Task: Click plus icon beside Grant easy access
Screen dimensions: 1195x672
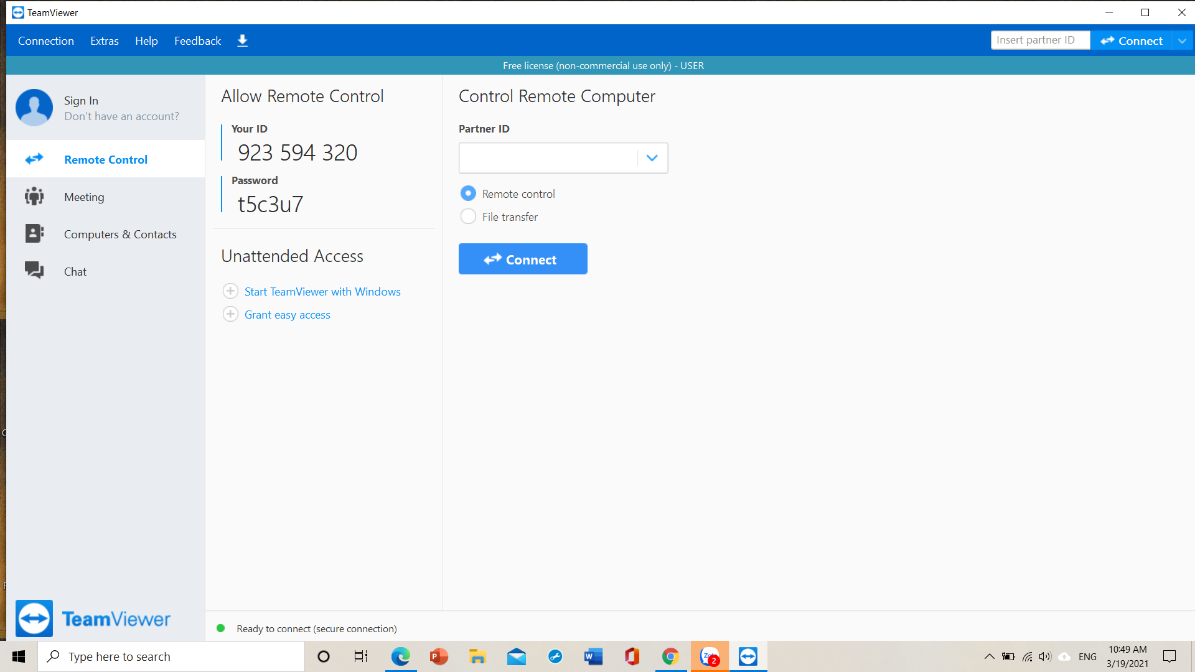Action: [x=230, y=314]
